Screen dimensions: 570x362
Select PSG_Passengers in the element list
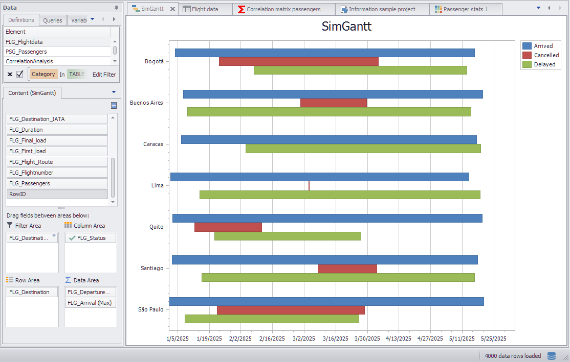(x=27, y=52)
